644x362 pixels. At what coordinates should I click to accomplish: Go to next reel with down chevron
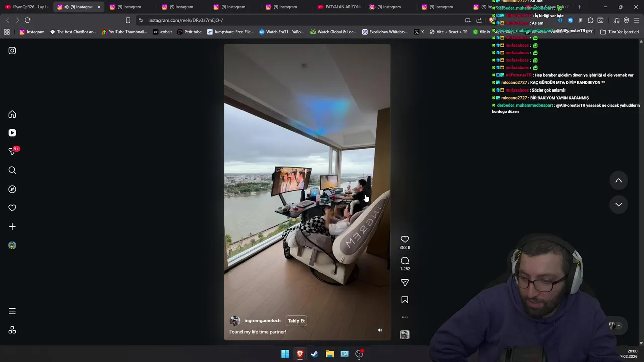point(619,204)
